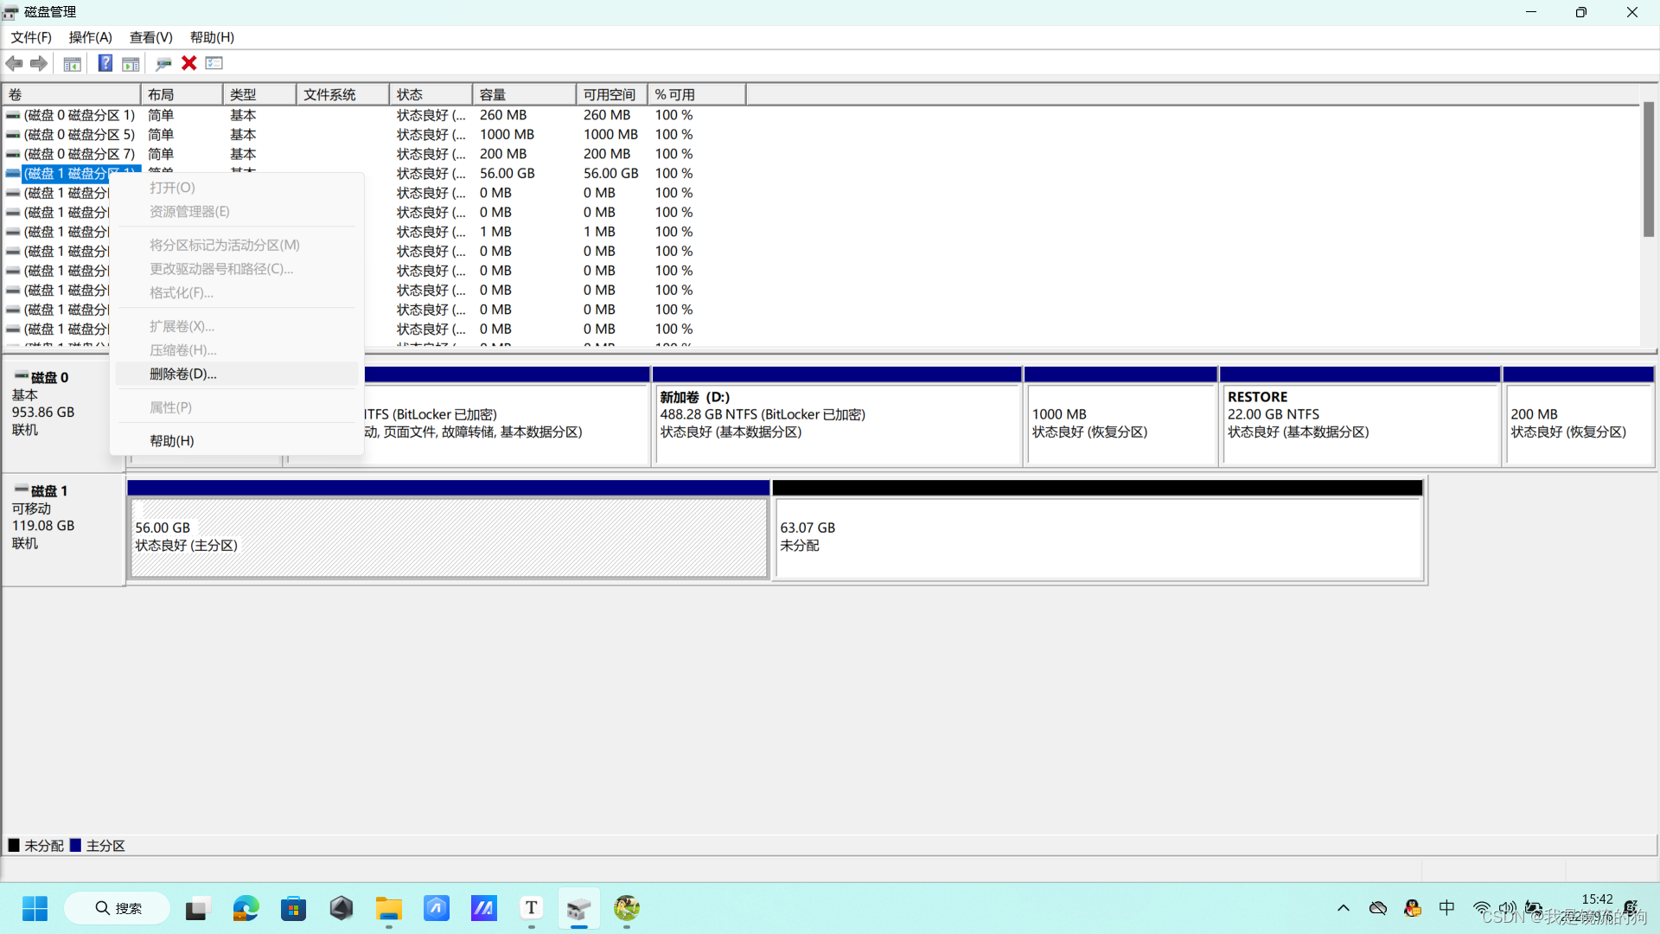Open the 查看(V) menu
The height and width of the screenshot is (934, 1660).
pyautogui.click(x=151, y=37)
